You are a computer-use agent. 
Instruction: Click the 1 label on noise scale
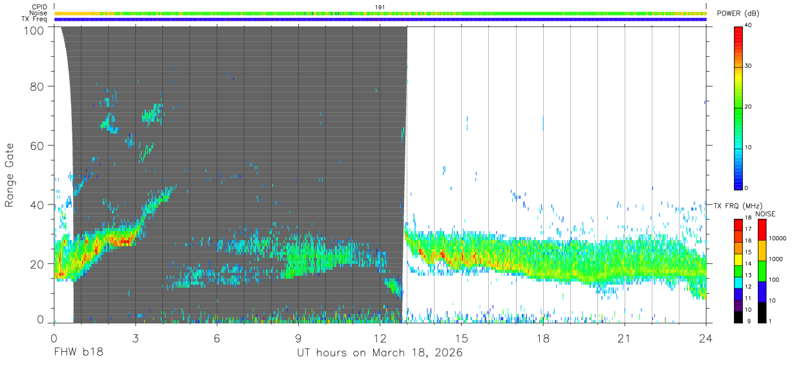(770, 321)
